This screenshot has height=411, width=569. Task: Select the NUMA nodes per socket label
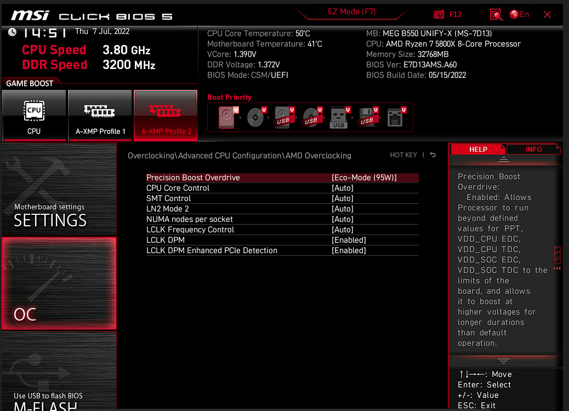[x=190, y=219]
